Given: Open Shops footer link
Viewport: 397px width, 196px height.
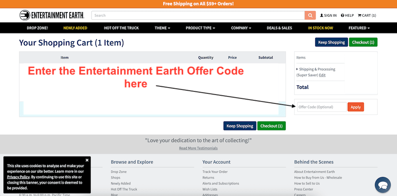Looking at the screenshot, I should point(116,177).
